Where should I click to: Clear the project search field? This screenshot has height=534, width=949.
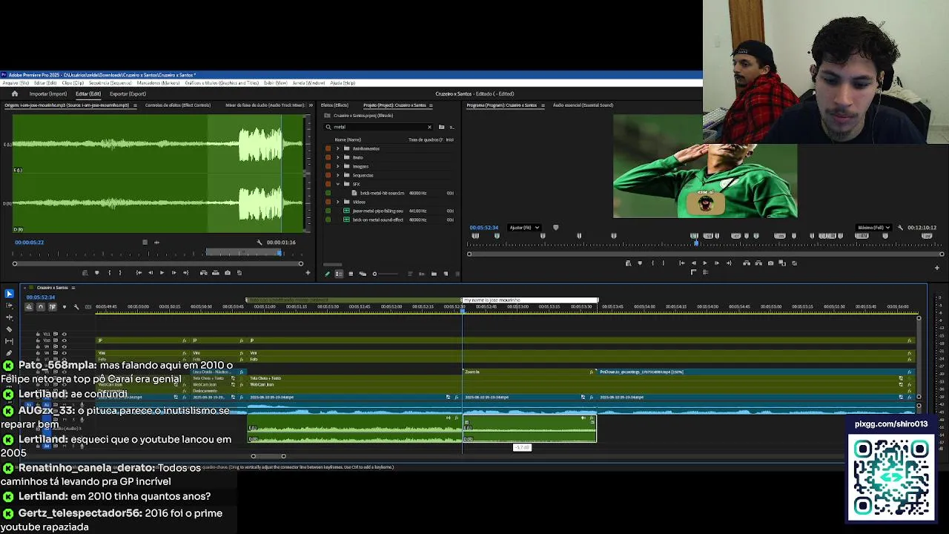(429, 127)
